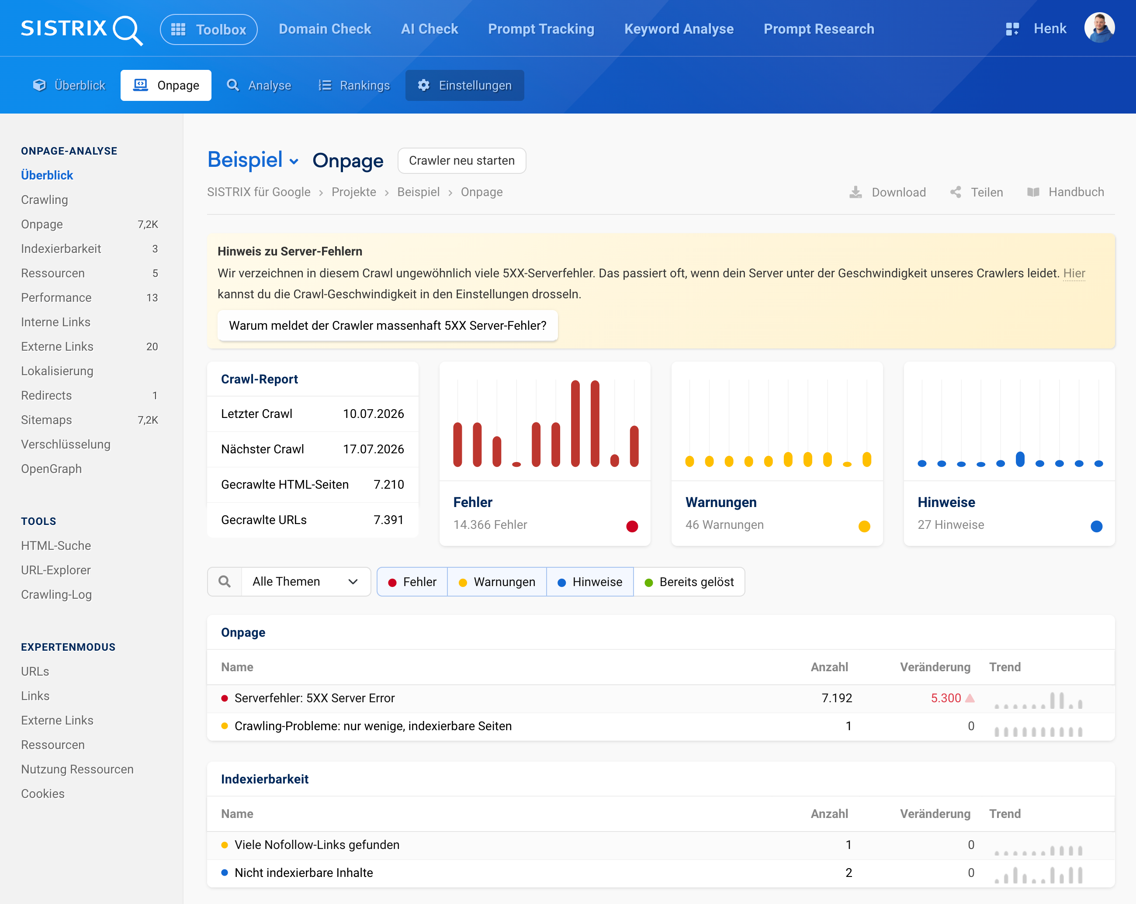Open the Einstellungen tab
This screenshot has width=1136, height=904.
click(x=465, y=85)
